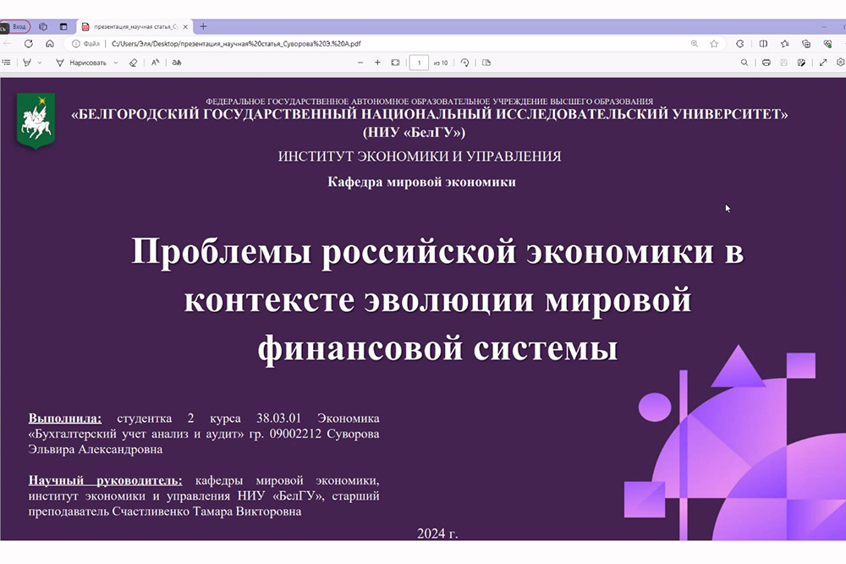This screenshot has height=564, width=846.
Task: Toggle the page view layout
Action: 486,63
